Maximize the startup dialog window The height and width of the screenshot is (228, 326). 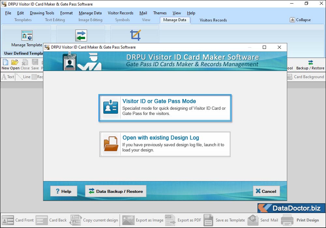(264, 47)
